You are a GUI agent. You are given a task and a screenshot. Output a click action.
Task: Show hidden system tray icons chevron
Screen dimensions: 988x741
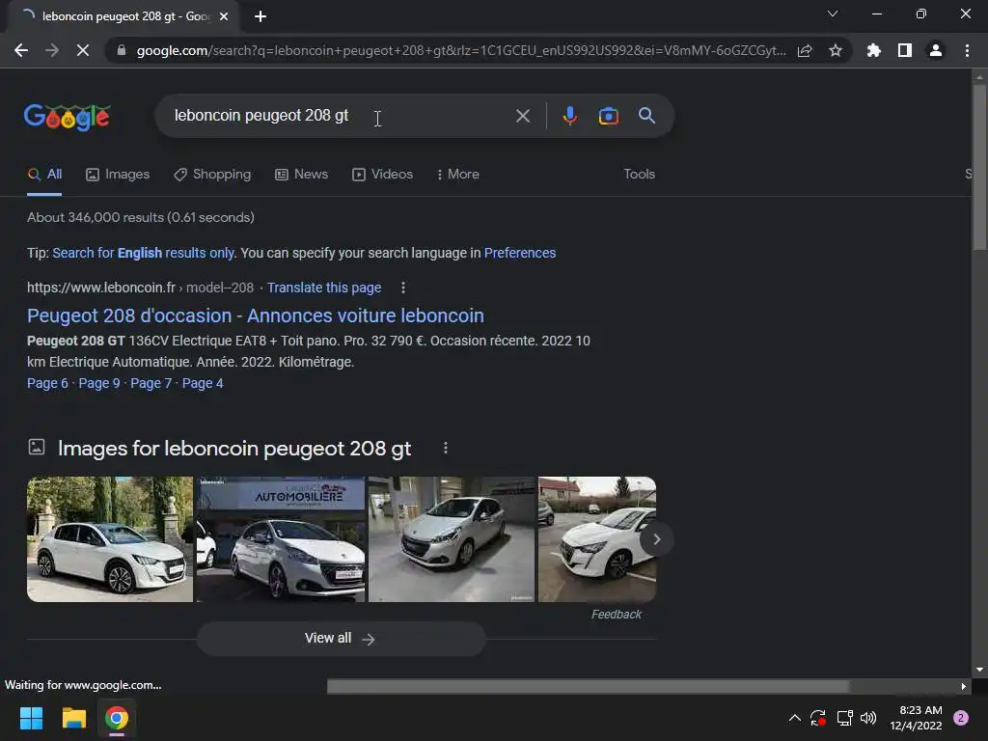click(x=795, y=718)
